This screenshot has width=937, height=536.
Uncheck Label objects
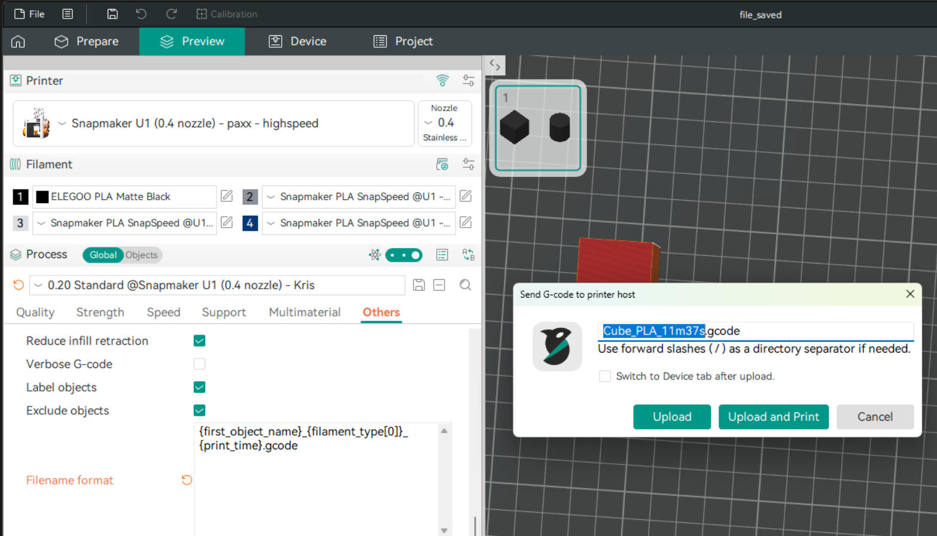click(199, 387)
